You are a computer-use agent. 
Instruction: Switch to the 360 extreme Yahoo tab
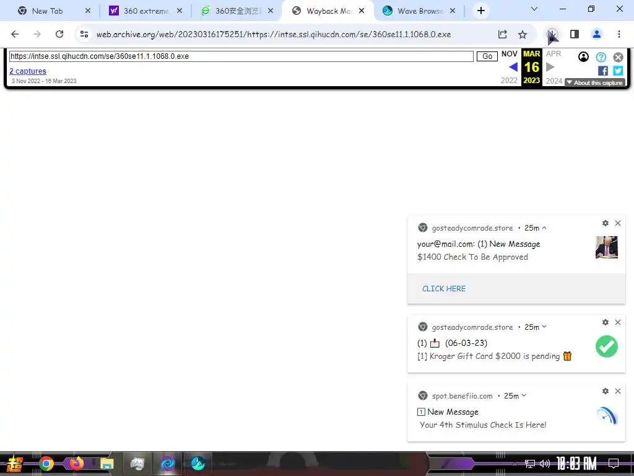pos(146,11)
